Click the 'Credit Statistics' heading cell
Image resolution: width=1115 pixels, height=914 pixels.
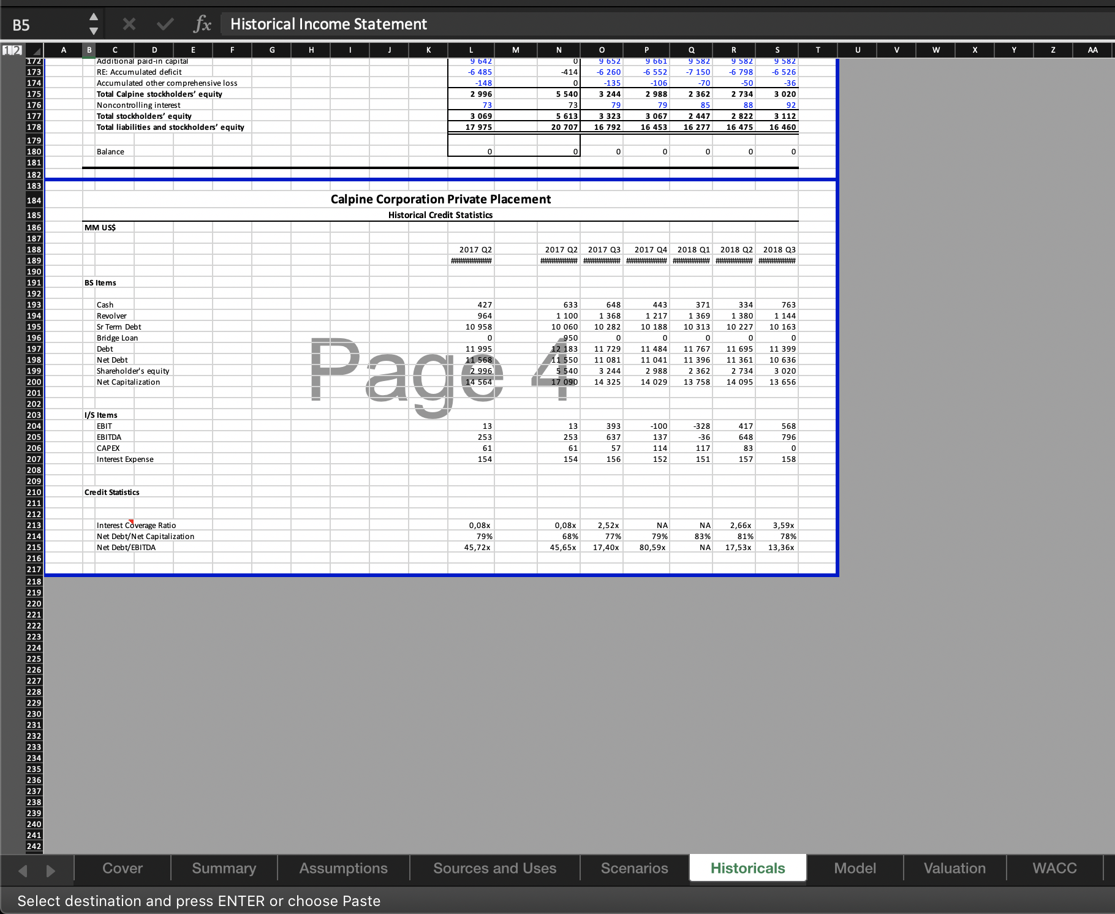(x=112, y=492)
